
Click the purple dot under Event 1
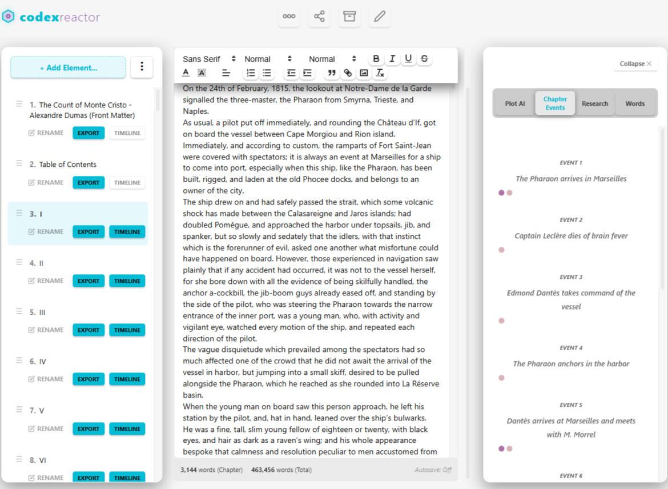[501, 193]
